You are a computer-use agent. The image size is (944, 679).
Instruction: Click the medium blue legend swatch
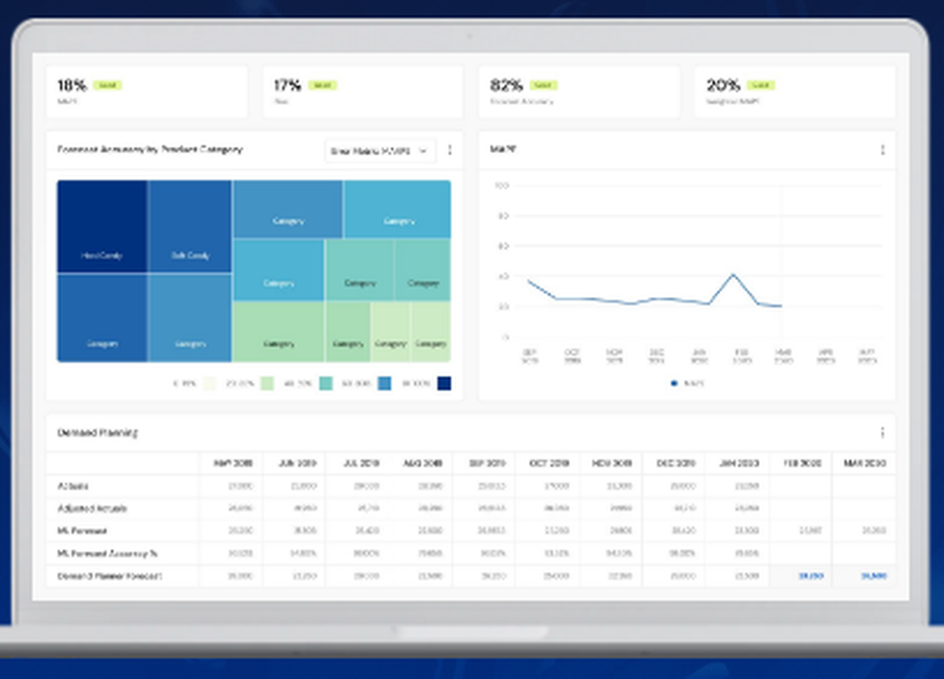coord(384,383)
